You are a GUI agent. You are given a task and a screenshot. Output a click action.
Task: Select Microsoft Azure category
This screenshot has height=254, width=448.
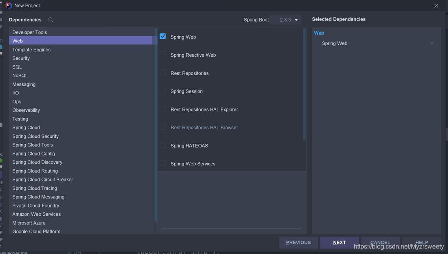81,223
